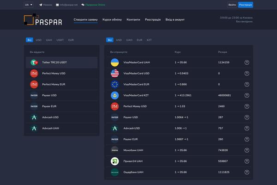The width and height of the screenshot is (277, 185).
Task: Click Payeer USD icon in receive list
Action: pos(114,117)
